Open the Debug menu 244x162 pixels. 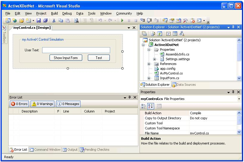click(x=67, y=14)
